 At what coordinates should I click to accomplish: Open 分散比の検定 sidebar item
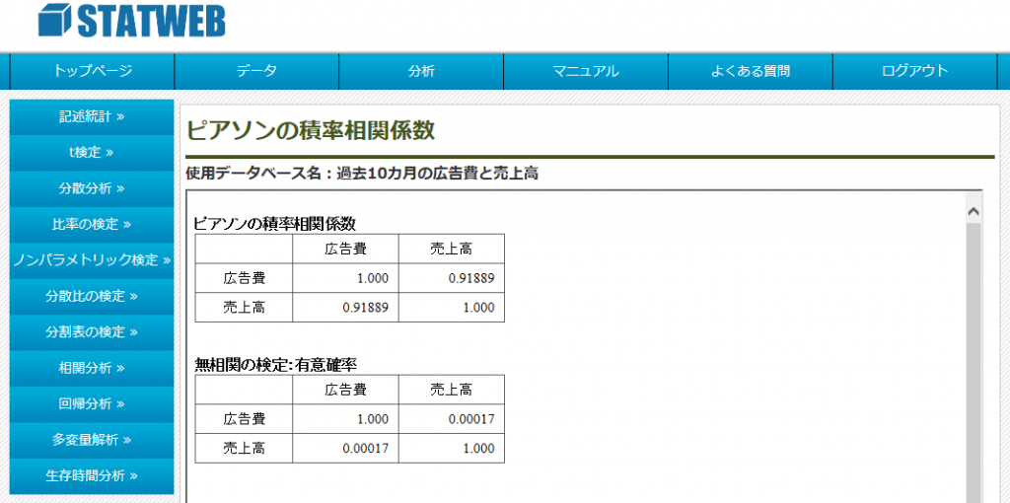[x=92, y=296]
